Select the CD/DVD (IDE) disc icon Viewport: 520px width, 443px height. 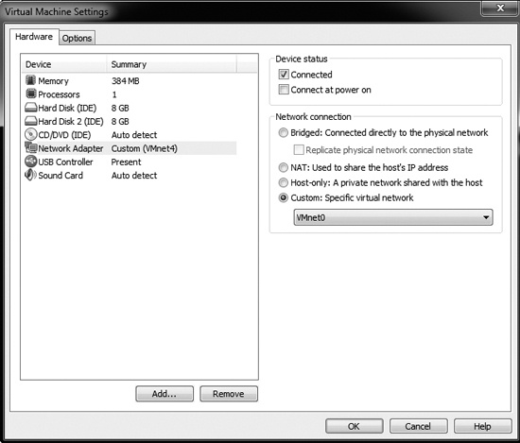31,134
